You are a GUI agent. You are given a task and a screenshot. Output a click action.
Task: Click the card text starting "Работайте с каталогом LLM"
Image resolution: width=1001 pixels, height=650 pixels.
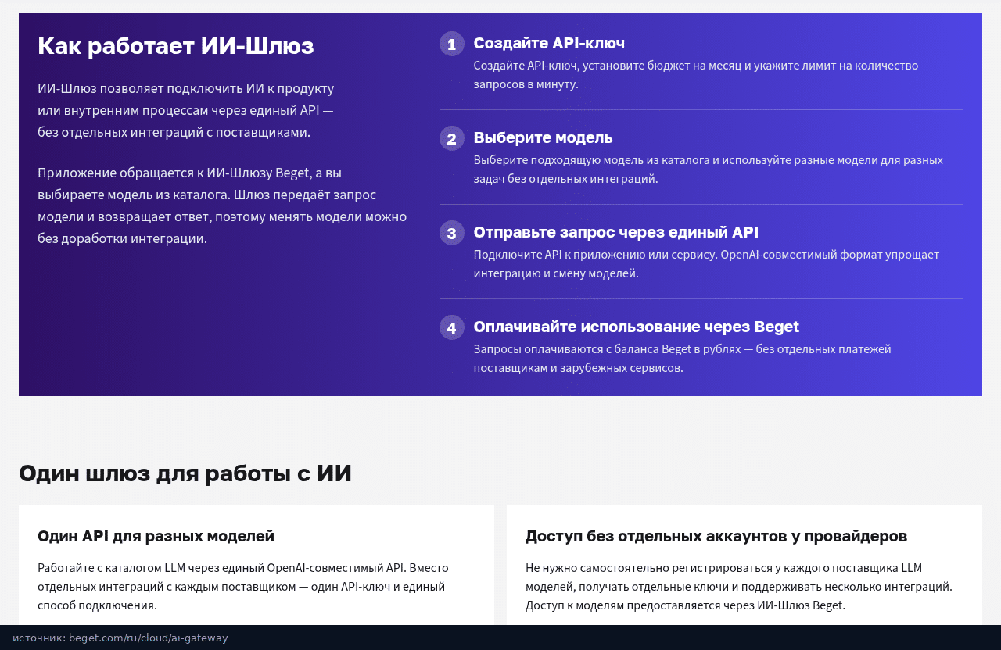tap(243, 586)
